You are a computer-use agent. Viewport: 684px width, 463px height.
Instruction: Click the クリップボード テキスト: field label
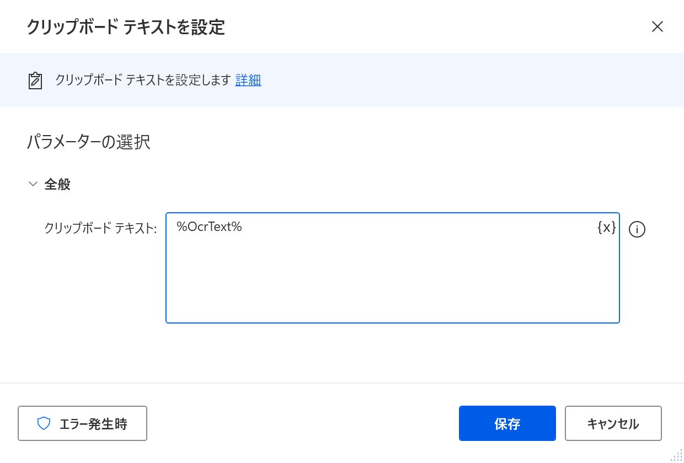[x=100, y=228]
